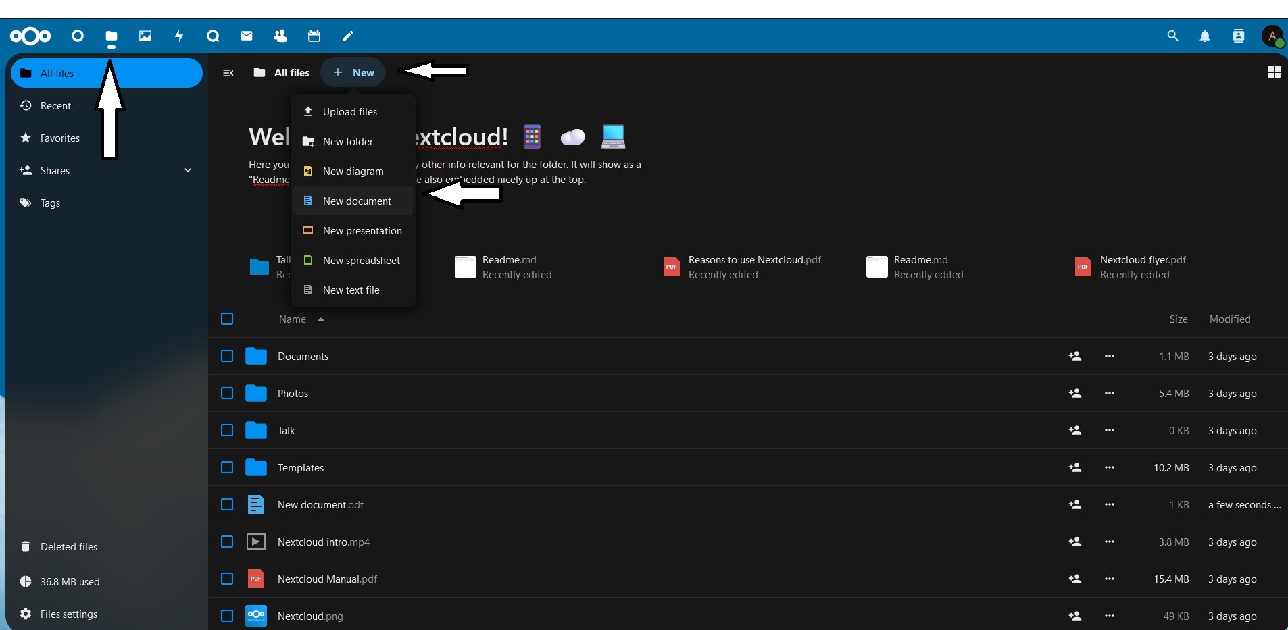This screenshot has width=1288, height=630.
Task: Open the Mail app icon
Action: point(247,36)
